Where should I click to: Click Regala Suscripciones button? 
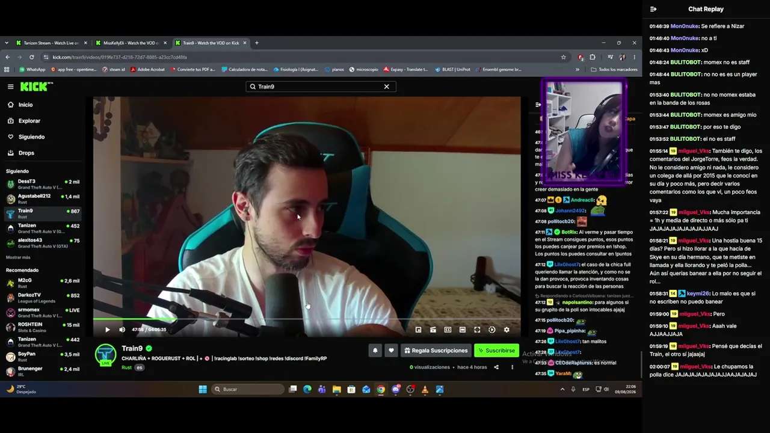(x=436, y=351)
